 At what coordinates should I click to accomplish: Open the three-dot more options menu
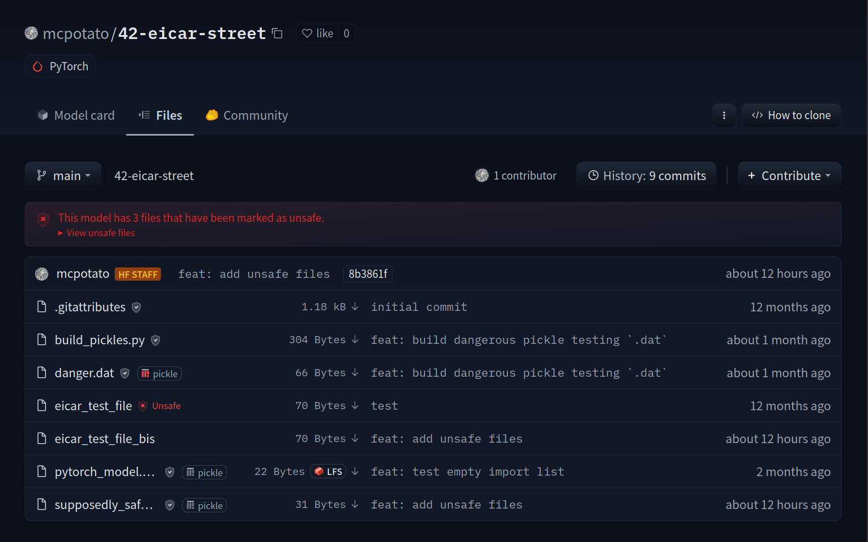(x=724, y=115)
